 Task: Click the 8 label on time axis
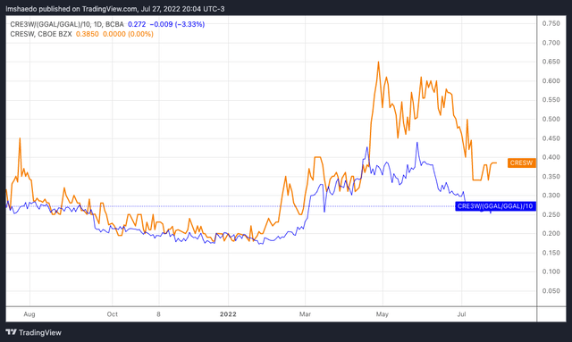tap(158, 314)
